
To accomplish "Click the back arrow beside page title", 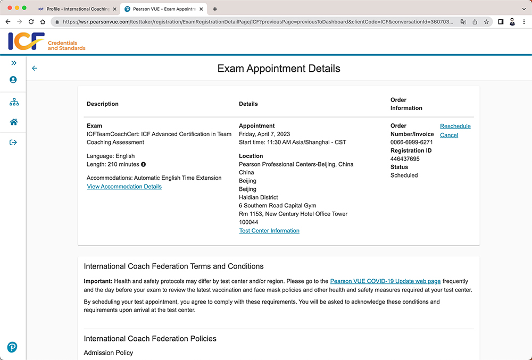I will [35, 69].
